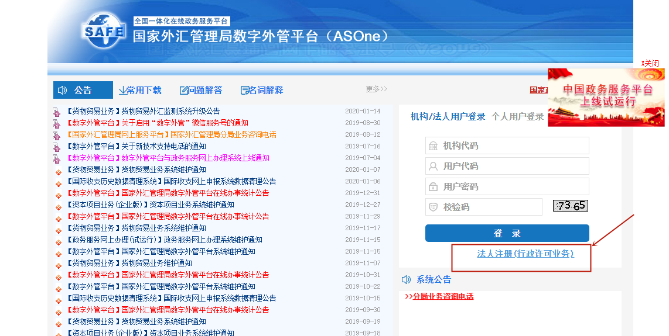Open the 2019-12-31 在线办事统计公告
This screenshot has width=669, height=336.
coord(168,193)
